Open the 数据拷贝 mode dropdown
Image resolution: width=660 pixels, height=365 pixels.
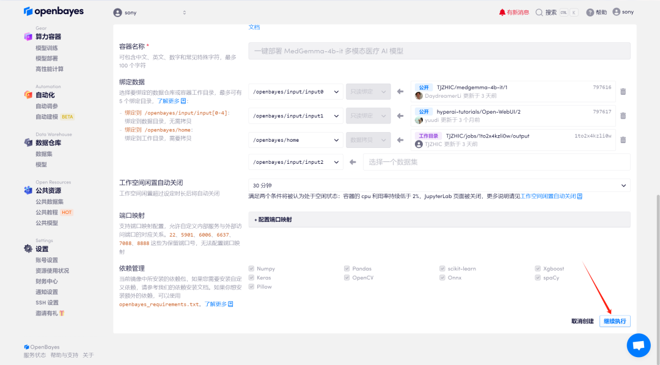[369, 140]
